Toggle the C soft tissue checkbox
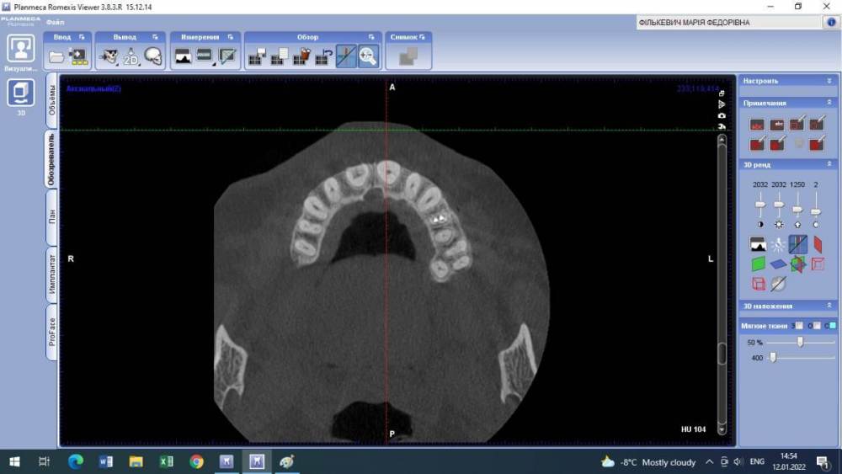This screenshot has width=842, height=474. [x=832, y=326]
